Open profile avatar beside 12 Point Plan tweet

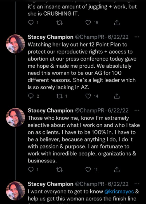[x=15, y=44]
